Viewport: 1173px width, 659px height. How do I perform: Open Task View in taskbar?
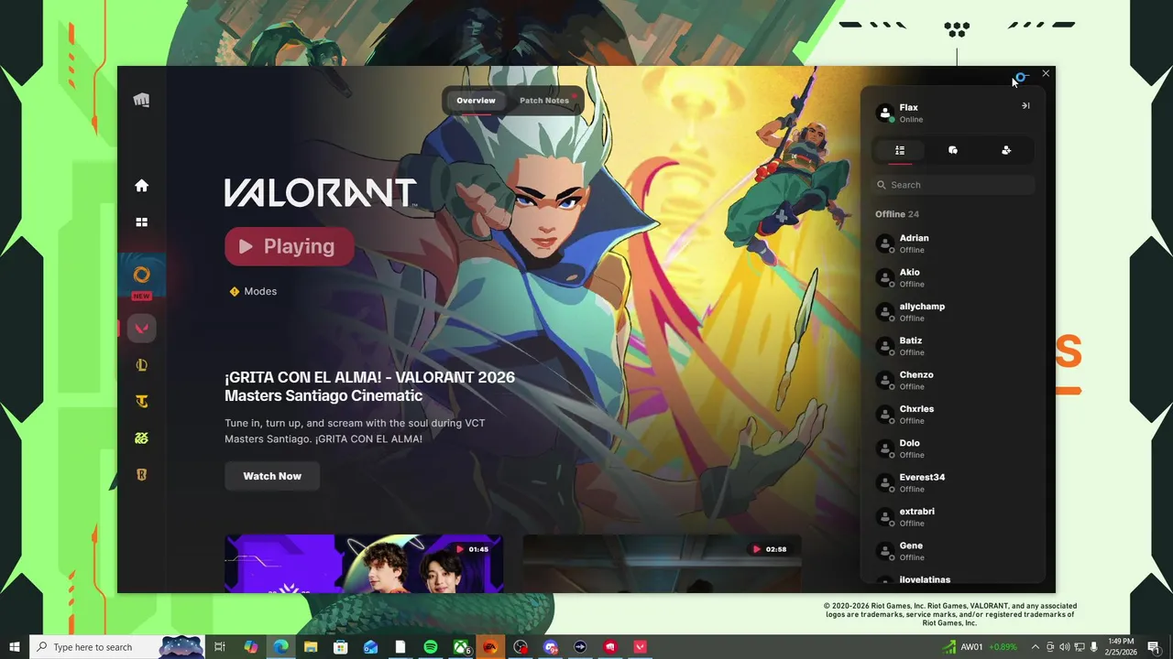pyautogui.click(x=220, y=647)
